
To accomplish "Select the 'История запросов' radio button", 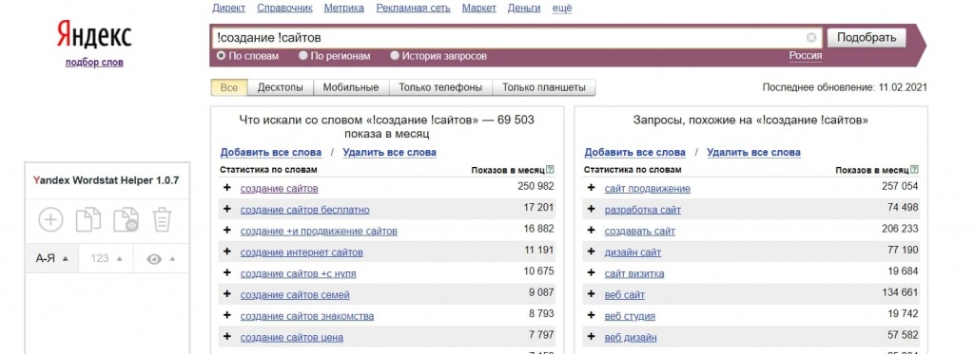I will click(x=395, y=56).
